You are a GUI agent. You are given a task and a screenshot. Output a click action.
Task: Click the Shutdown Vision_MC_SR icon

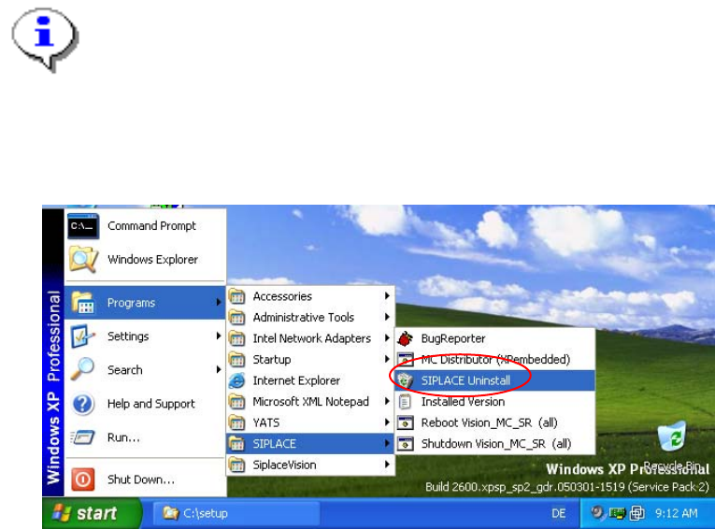point(406,444)
